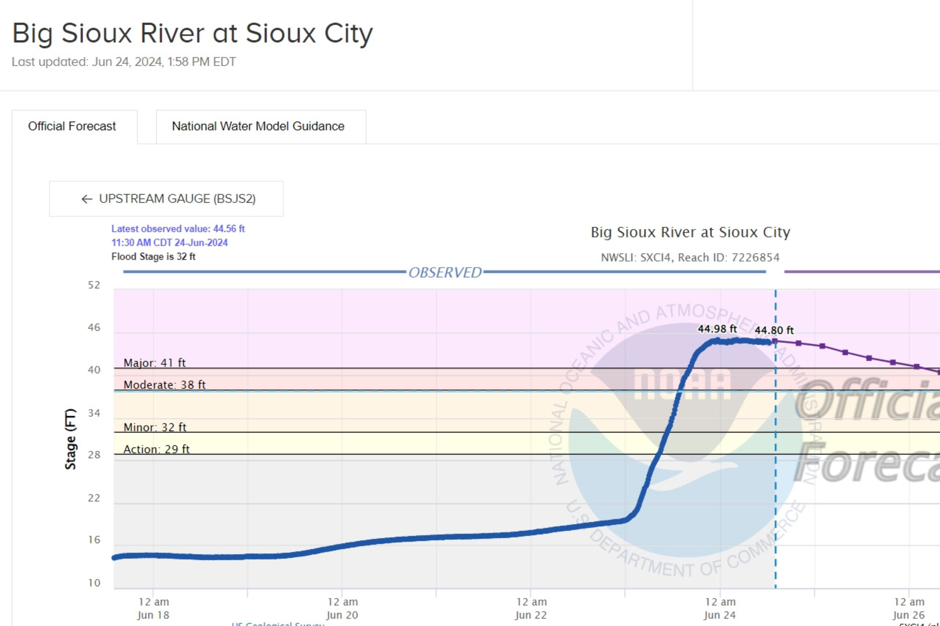
Task: Click the Latest observed value 44.56 ft text
Action: (178, 229)
